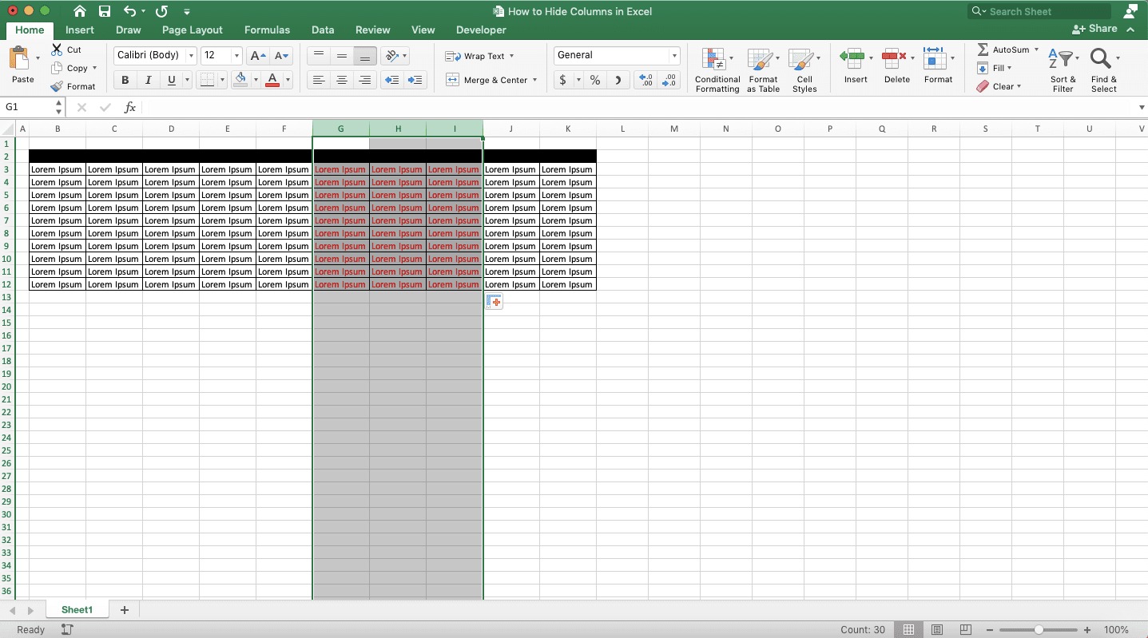Screen dimensions: 1148x638
Task: Switch to the Formulas ribbon tab
Action: pyautogui.click(x=267, y=30)
